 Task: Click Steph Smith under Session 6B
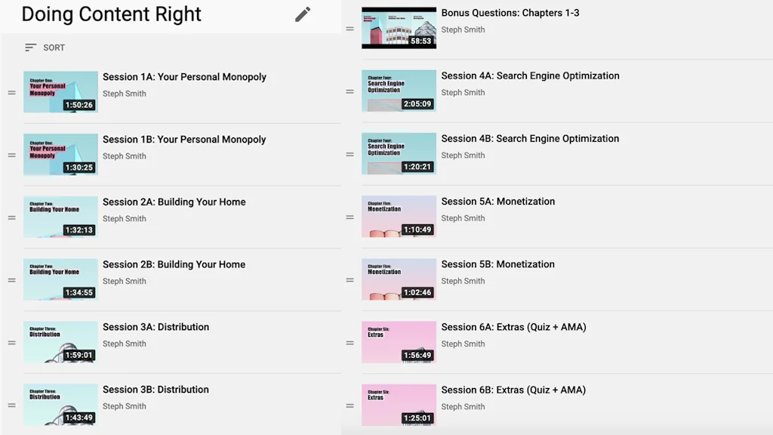tap(463, 406)
